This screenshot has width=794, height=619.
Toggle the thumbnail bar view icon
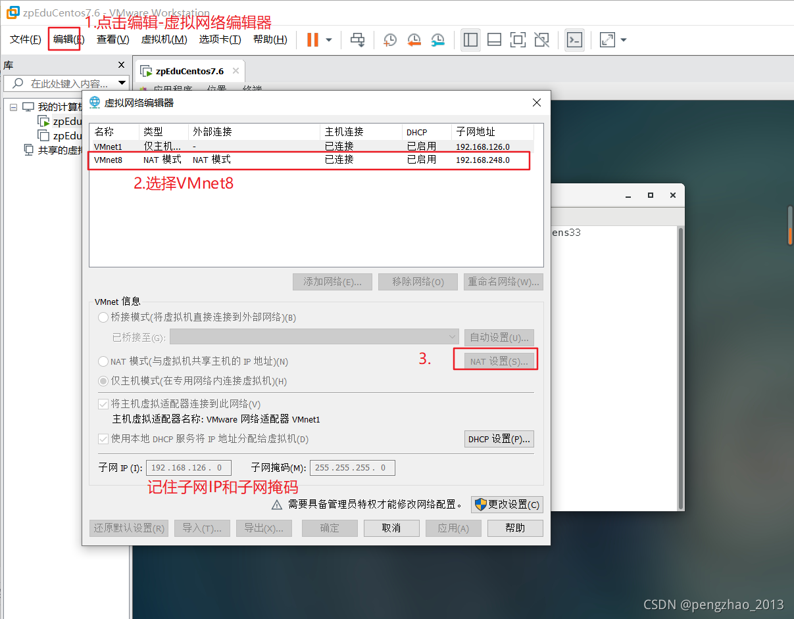click(494, 40)
